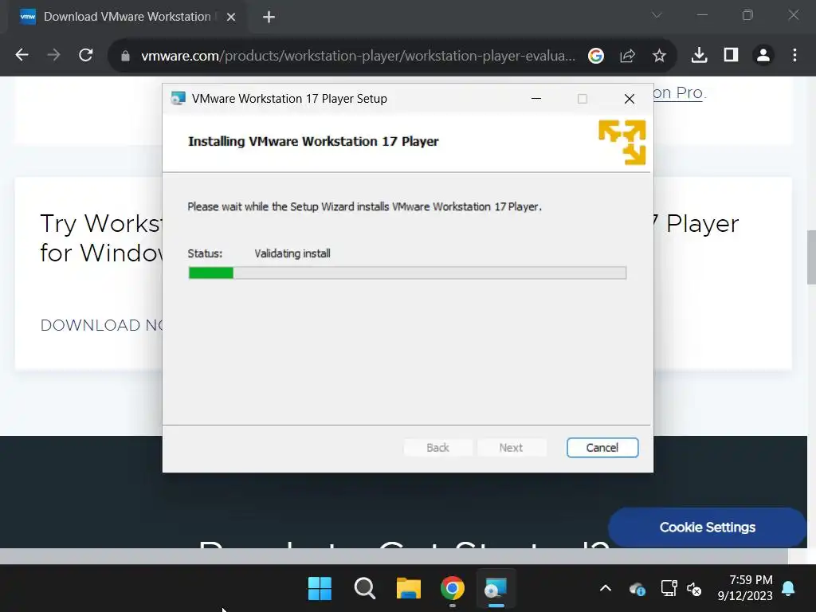Open the Chrome profile menu
The height and width of the screenshot is (612, 816).
pos(763,55)
